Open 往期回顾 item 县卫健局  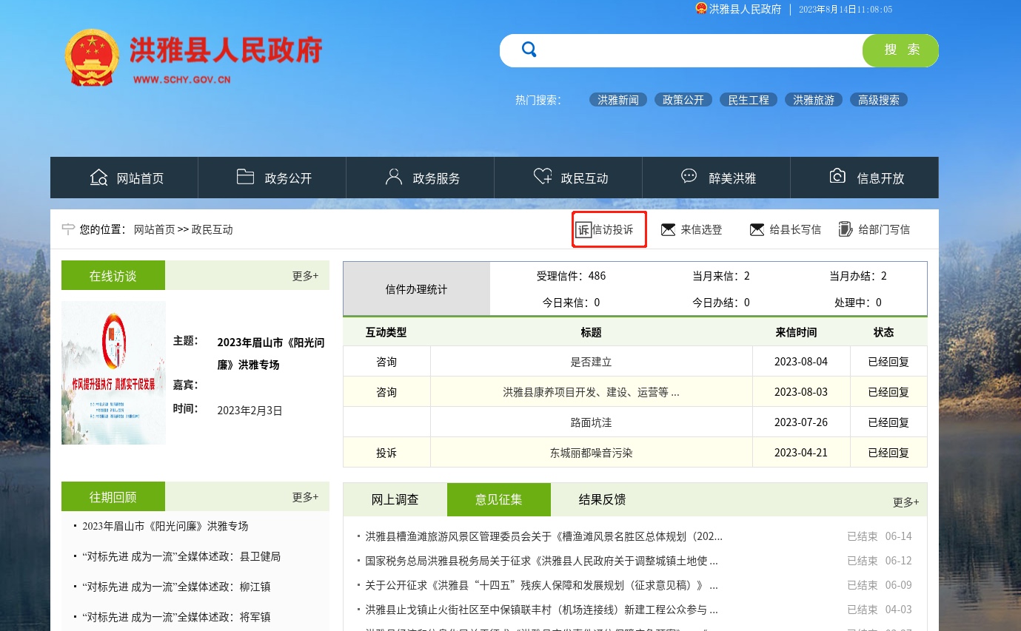[181, 557]
